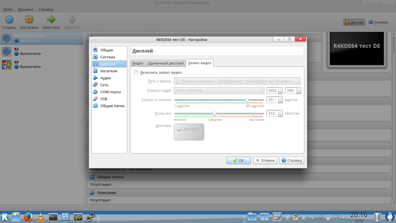Click the Wi-Fi network tray icon
The image size is (396, 223).
(x=336, y=217)
